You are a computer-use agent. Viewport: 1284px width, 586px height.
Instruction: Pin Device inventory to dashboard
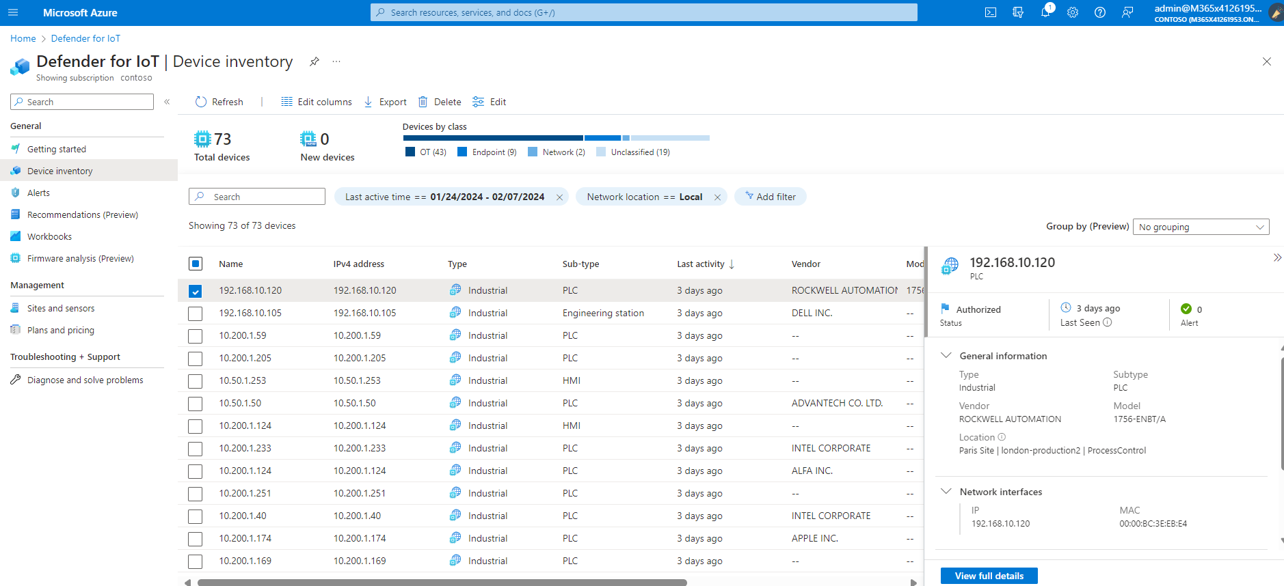click(x=315, y=61)
